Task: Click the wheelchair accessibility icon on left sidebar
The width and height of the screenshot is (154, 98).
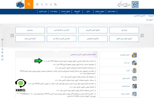Action: 2,49
